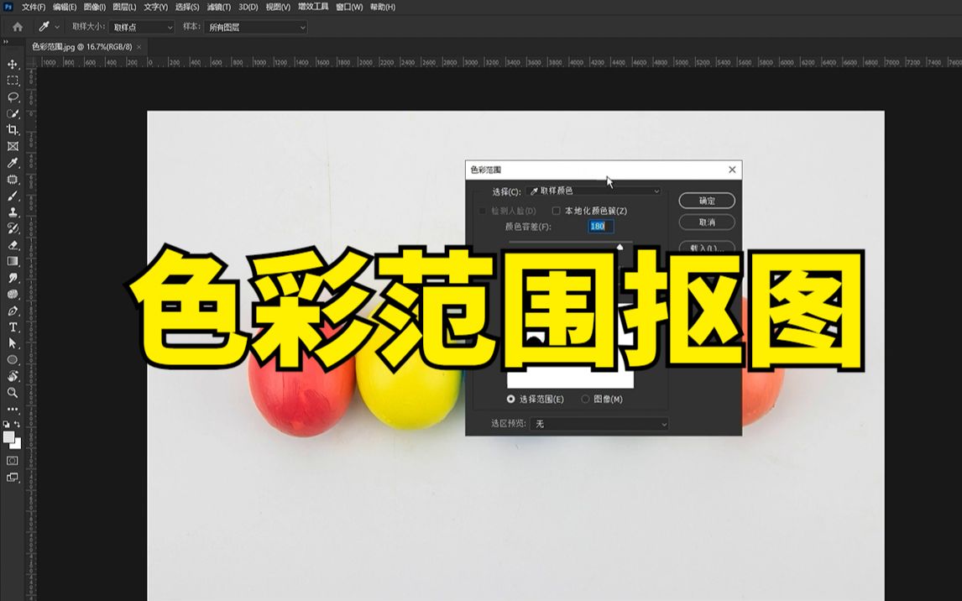Close the 色彩范围 dialog
This screenshot has height=601, width=962.
pyautogui.click(x=732, y=170)
